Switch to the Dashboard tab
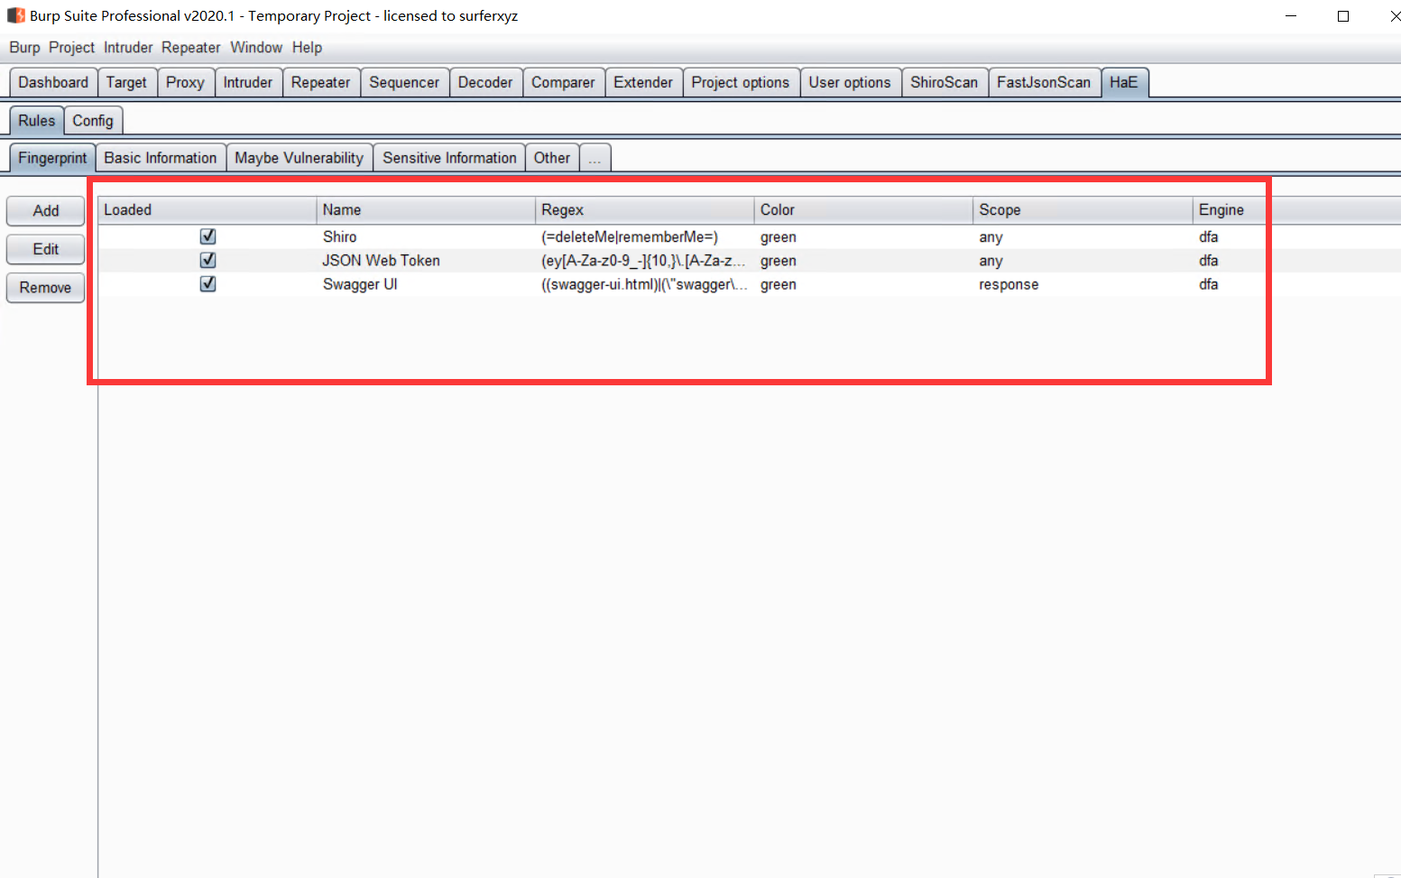1401x878 pixels. pos(53,82)
